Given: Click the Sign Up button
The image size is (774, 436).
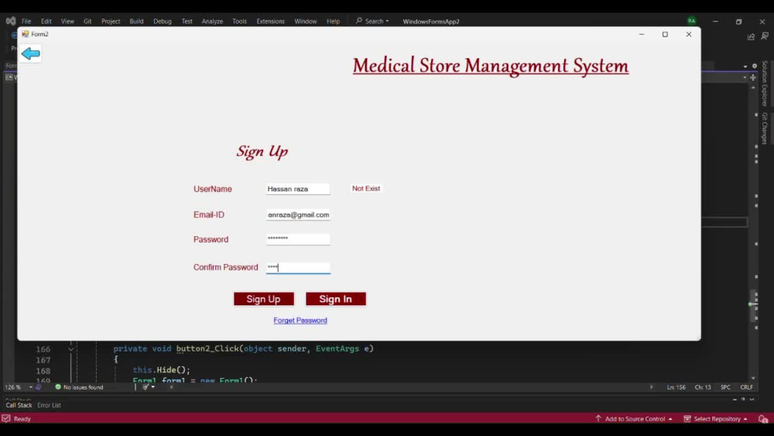Looking at the screenshot, I should click(264, 299).
